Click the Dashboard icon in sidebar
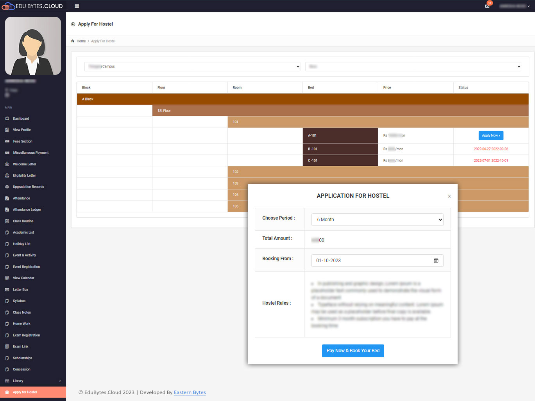535x401 pixels. pyautogui.click(x=7, y=119)
